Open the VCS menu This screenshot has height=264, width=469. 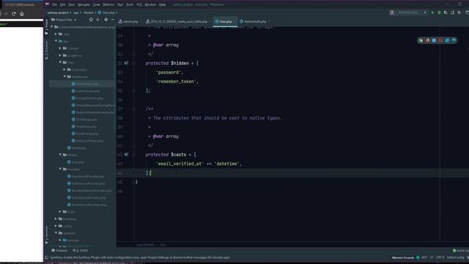click(139, 5)
